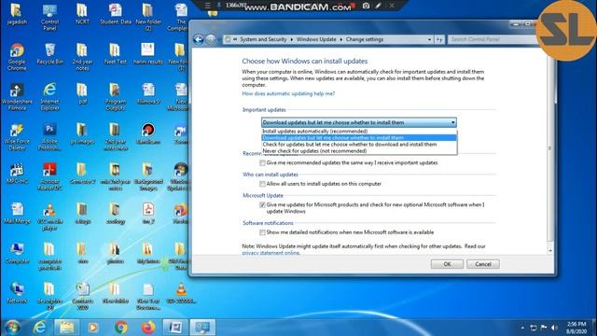597x336 pixels.
Task: Go to Windows Update breadcrumb
Action: (x=316, y=39)
